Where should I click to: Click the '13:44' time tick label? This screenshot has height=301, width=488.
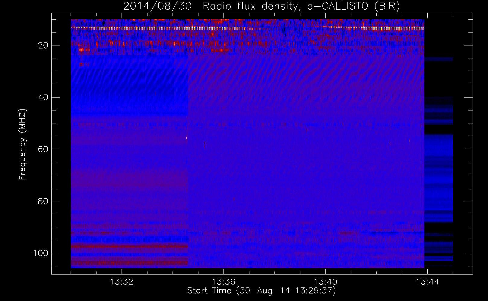(427, 282)
